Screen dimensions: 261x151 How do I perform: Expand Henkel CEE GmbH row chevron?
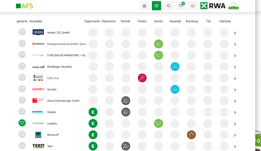click(x=235, y=33)
